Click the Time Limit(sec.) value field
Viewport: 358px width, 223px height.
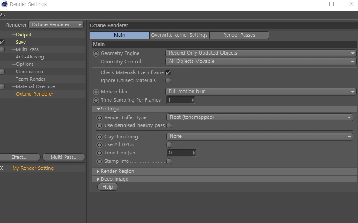[x=179, y=153]
